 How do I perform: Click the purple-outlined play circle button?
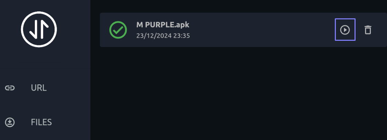(345, 30)
